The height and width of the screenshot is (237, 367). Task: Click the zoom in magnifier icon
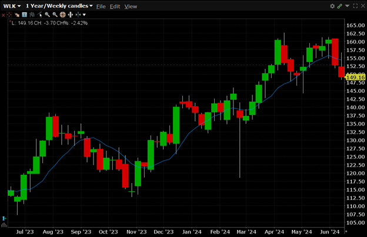[47, 15]
